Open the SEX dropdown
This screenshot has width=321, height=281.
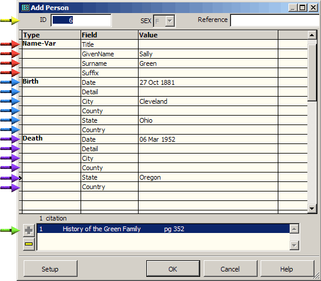[170, 21]
